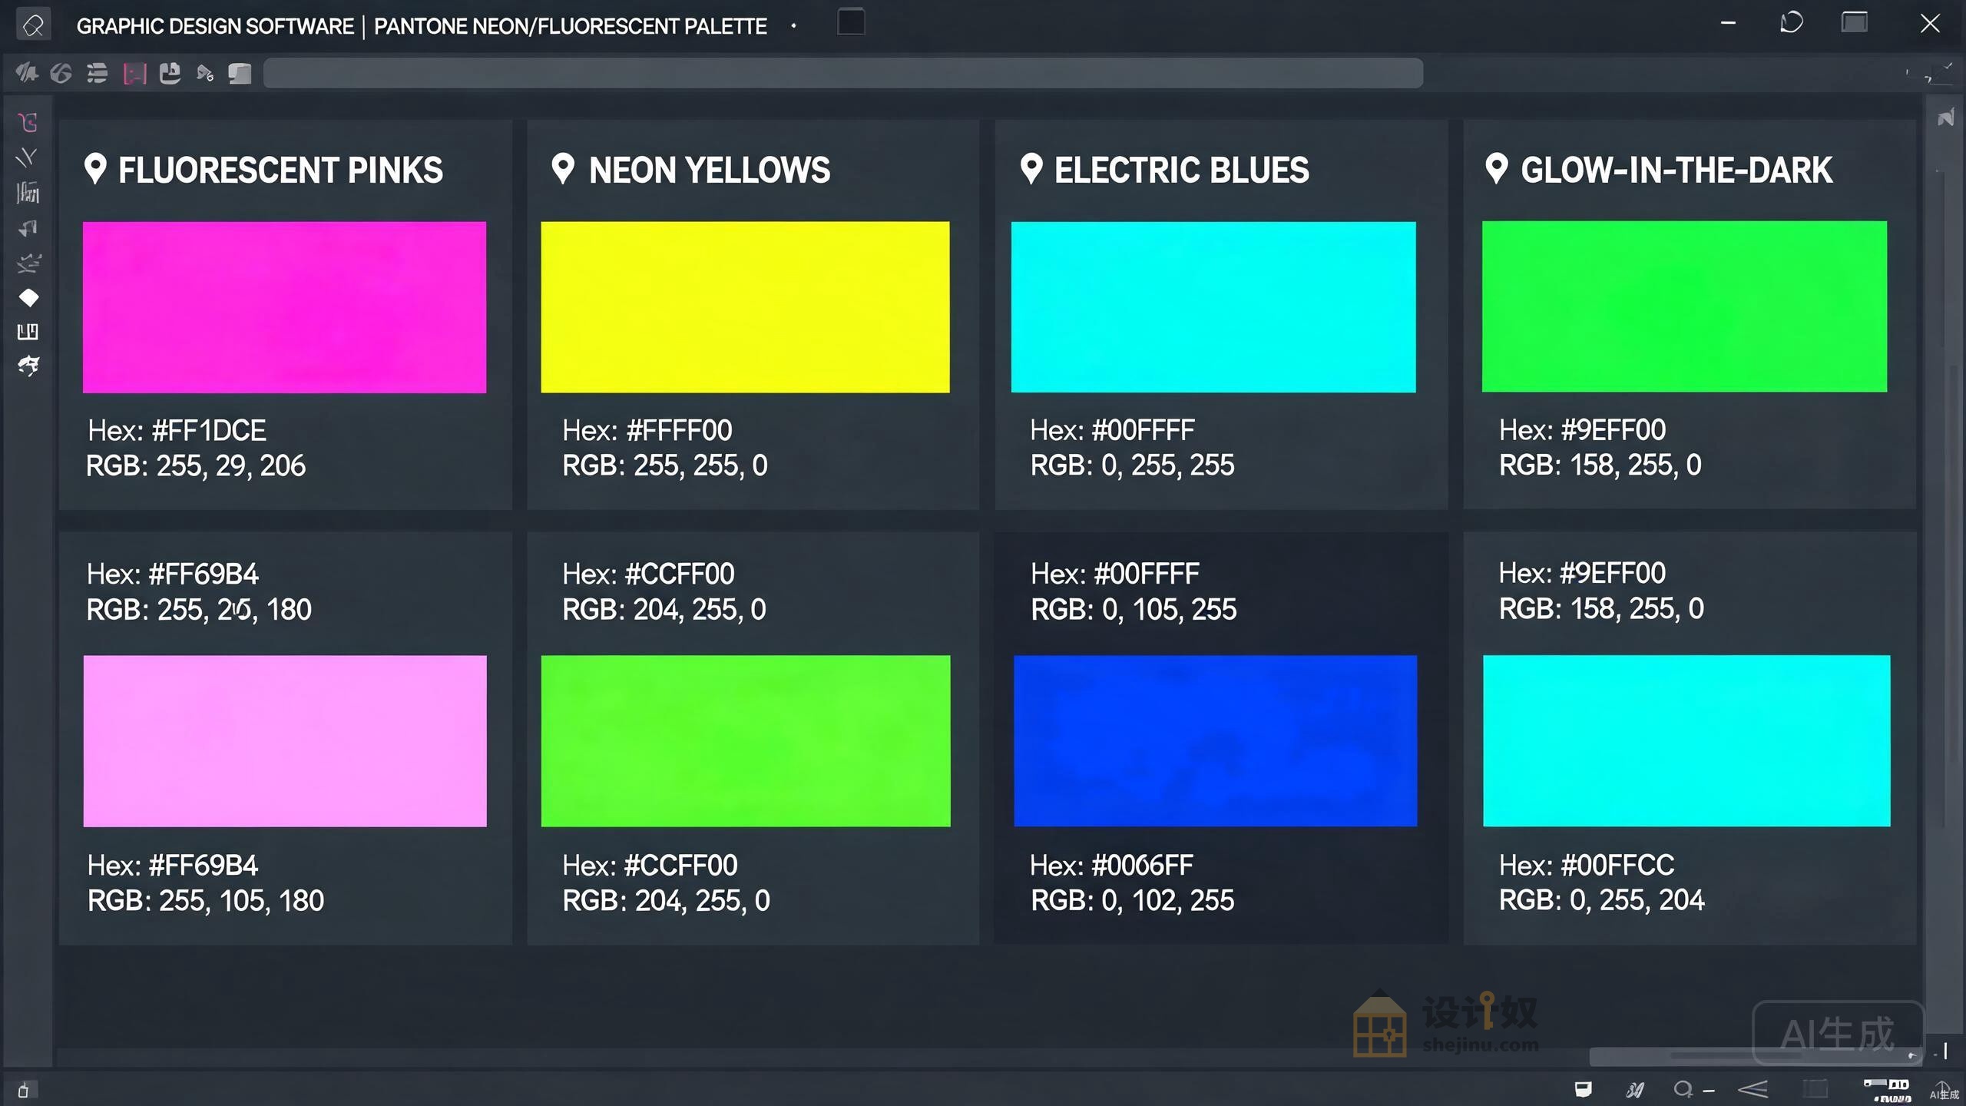The width and height of the screenshot is (1966, 1106).
Task: Click the white grid-bracket tool in left sidebar
Action: (28, 332)
